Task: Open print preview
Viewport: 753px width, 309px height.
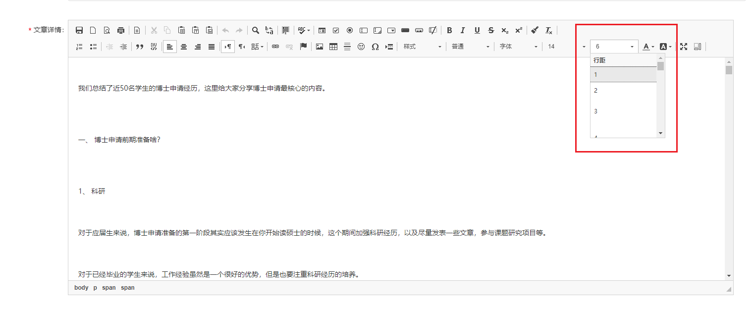Action: [x=107, y=30]
